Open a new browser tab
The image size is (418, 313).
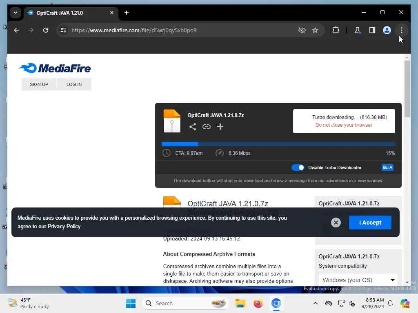click(x=127, y=13)
